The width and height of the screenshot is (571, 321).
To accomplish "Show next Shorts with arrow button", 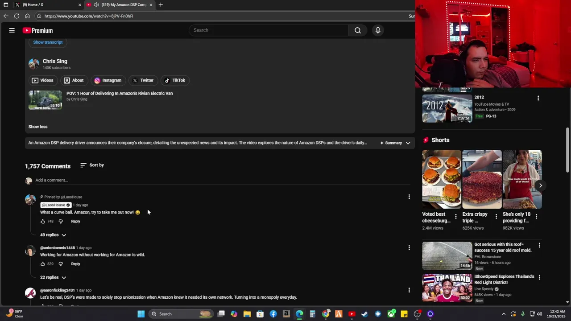I will (x=540, y=185).
